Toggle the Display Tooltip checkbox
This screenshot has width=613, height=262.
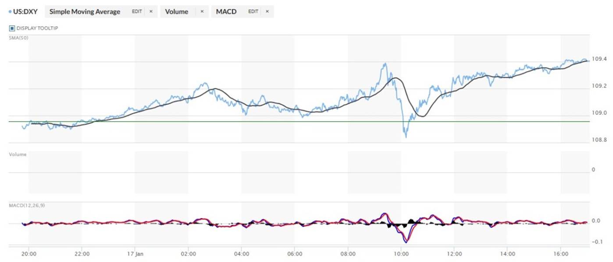(12, 28)
